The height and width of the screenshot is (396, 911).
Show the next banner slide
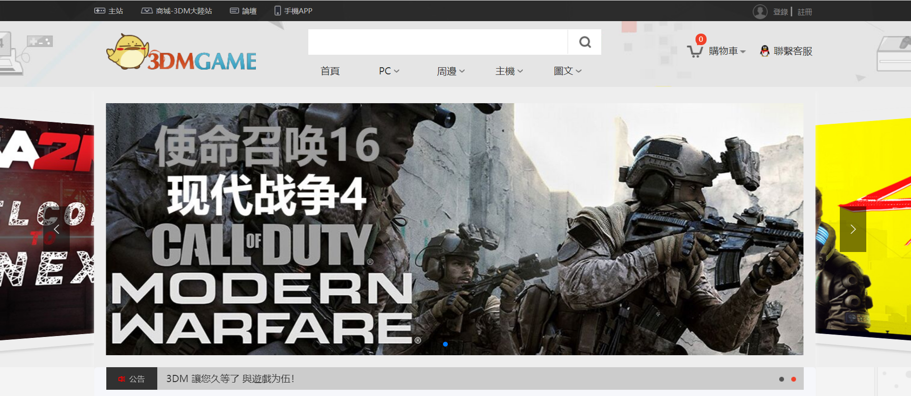pos(853,229)
